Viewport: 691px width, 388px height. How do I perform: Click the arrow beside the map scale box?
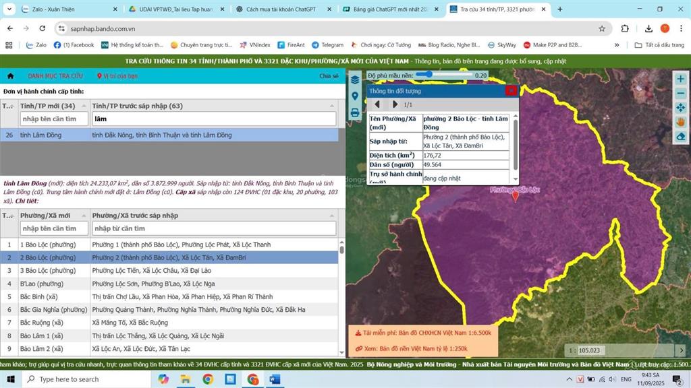[682, 350]
